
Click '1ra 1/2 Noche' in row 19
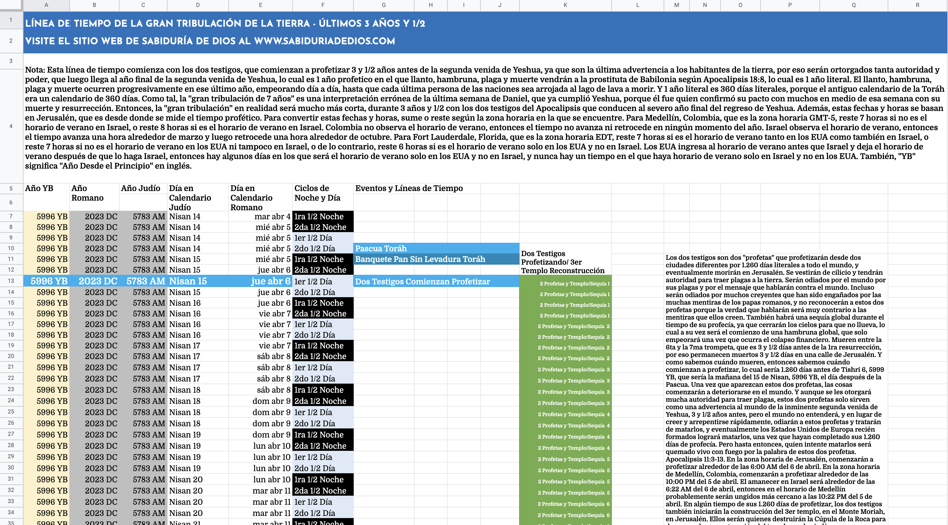click(323, 345)
